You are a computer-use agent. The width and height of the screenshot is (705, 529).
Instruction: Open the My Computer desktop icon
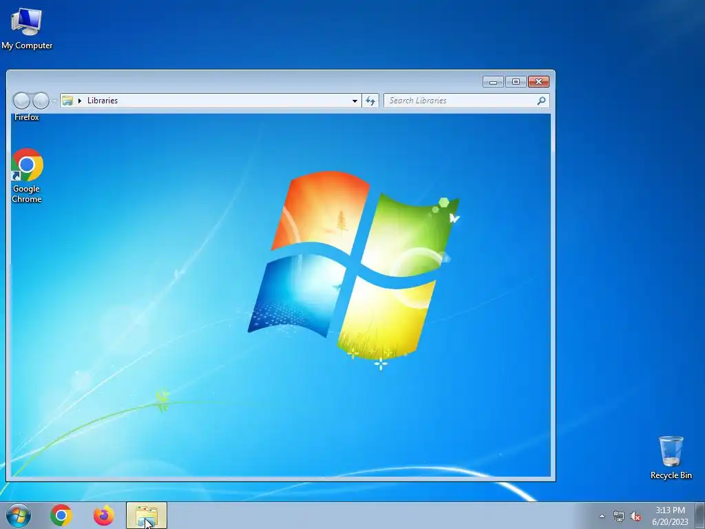tap(27, 28)
